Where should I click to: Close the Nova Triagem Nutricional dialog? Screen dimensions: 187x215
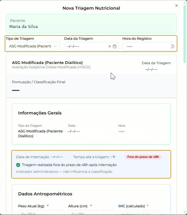coord(176,6)
